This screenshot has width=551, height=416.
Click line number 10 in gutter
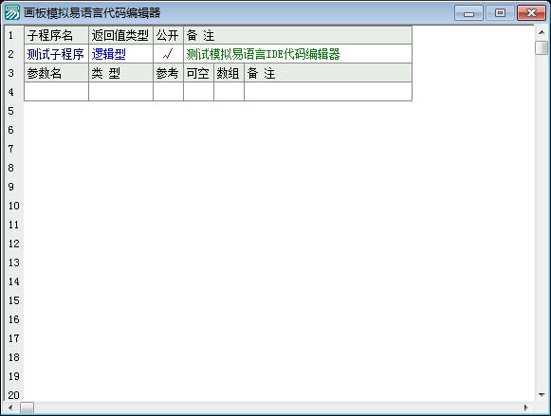(x=13, y=206)
